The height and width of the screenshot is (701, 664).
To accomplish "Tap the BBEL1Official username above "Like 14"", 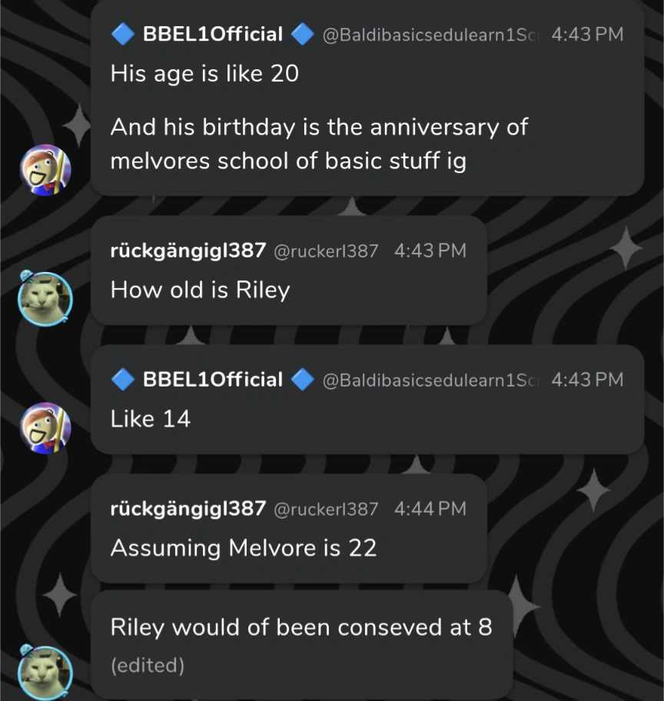I will [x=213, y=379].
